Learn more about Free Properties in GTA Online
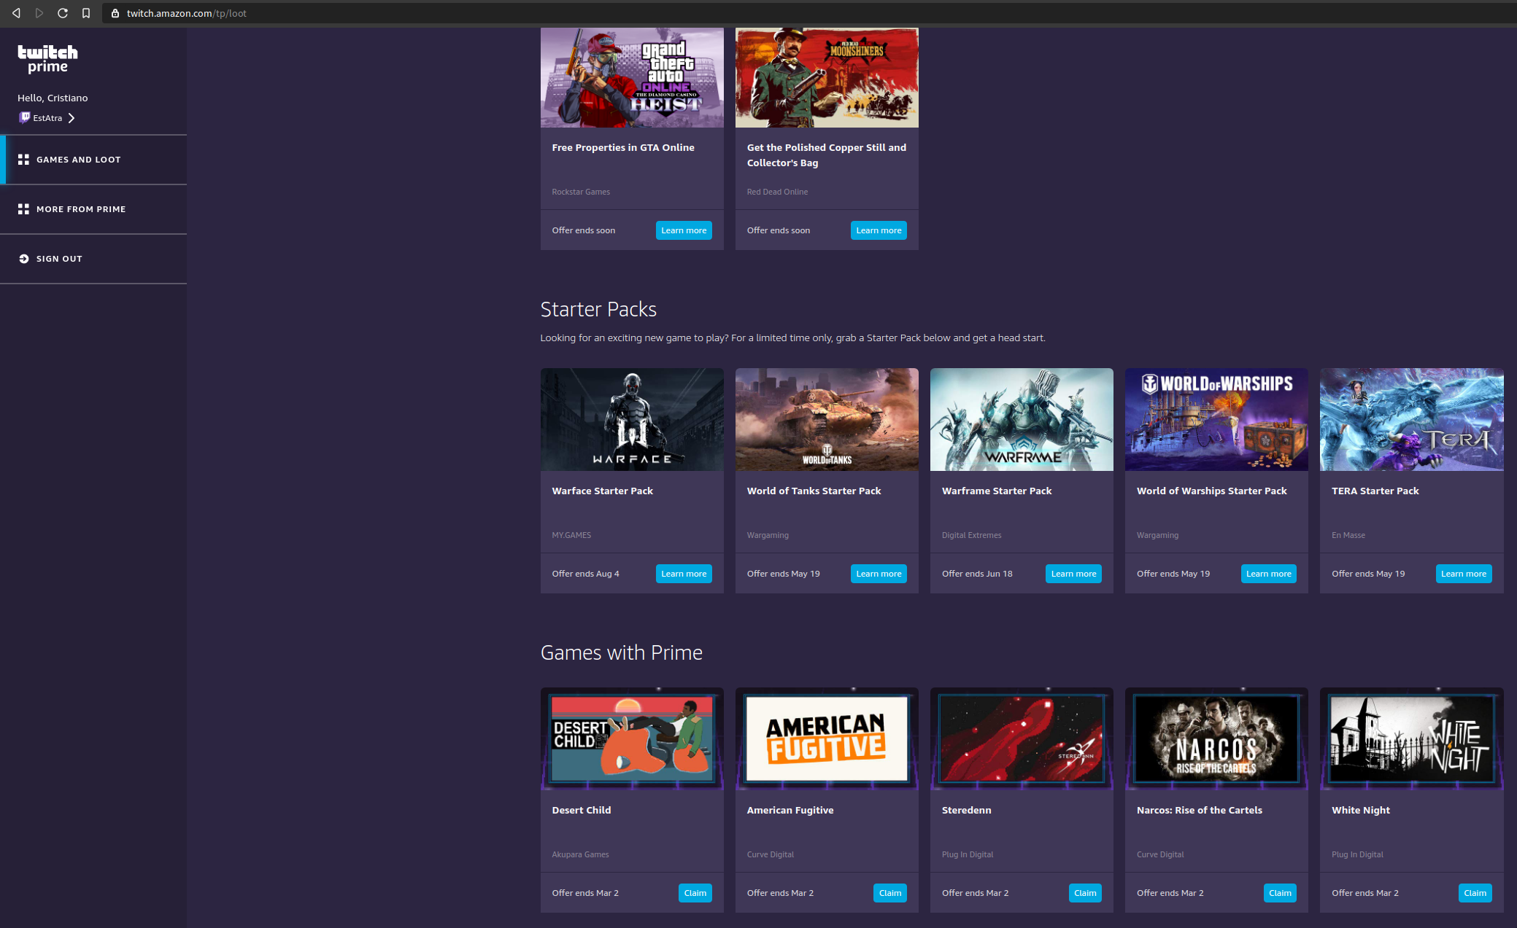This screenshot has width=1517, height=928. (x=684, y=230)
